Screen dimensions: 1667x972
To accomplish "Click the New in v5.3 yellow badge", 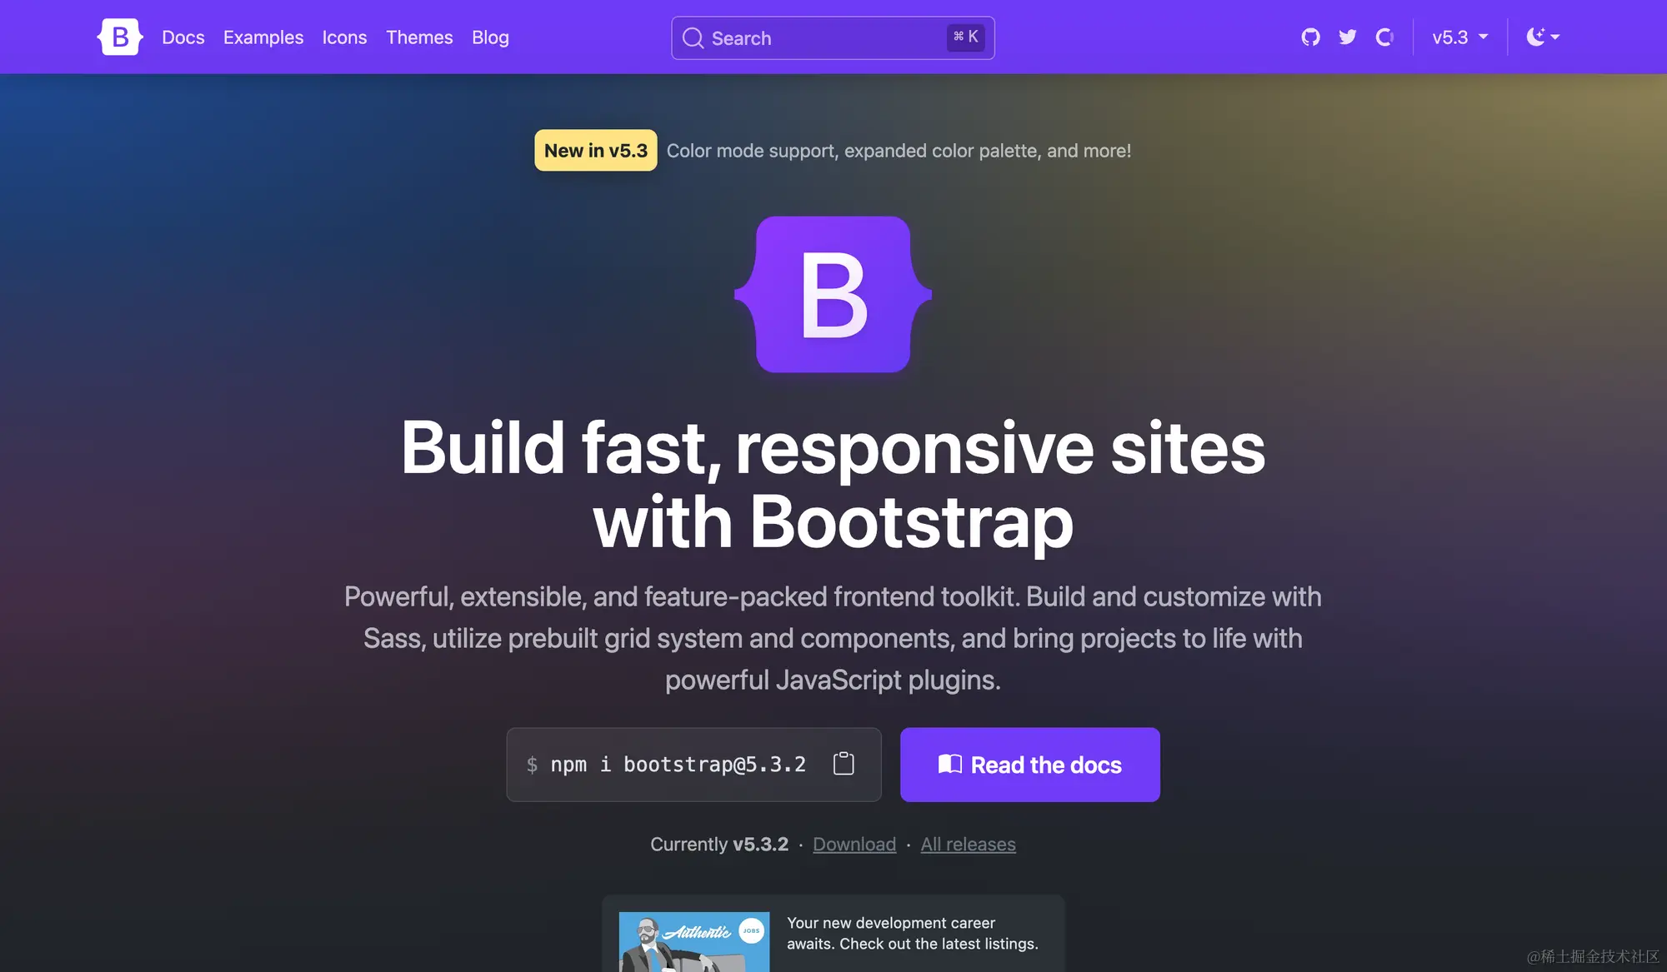I will (596, 150).
